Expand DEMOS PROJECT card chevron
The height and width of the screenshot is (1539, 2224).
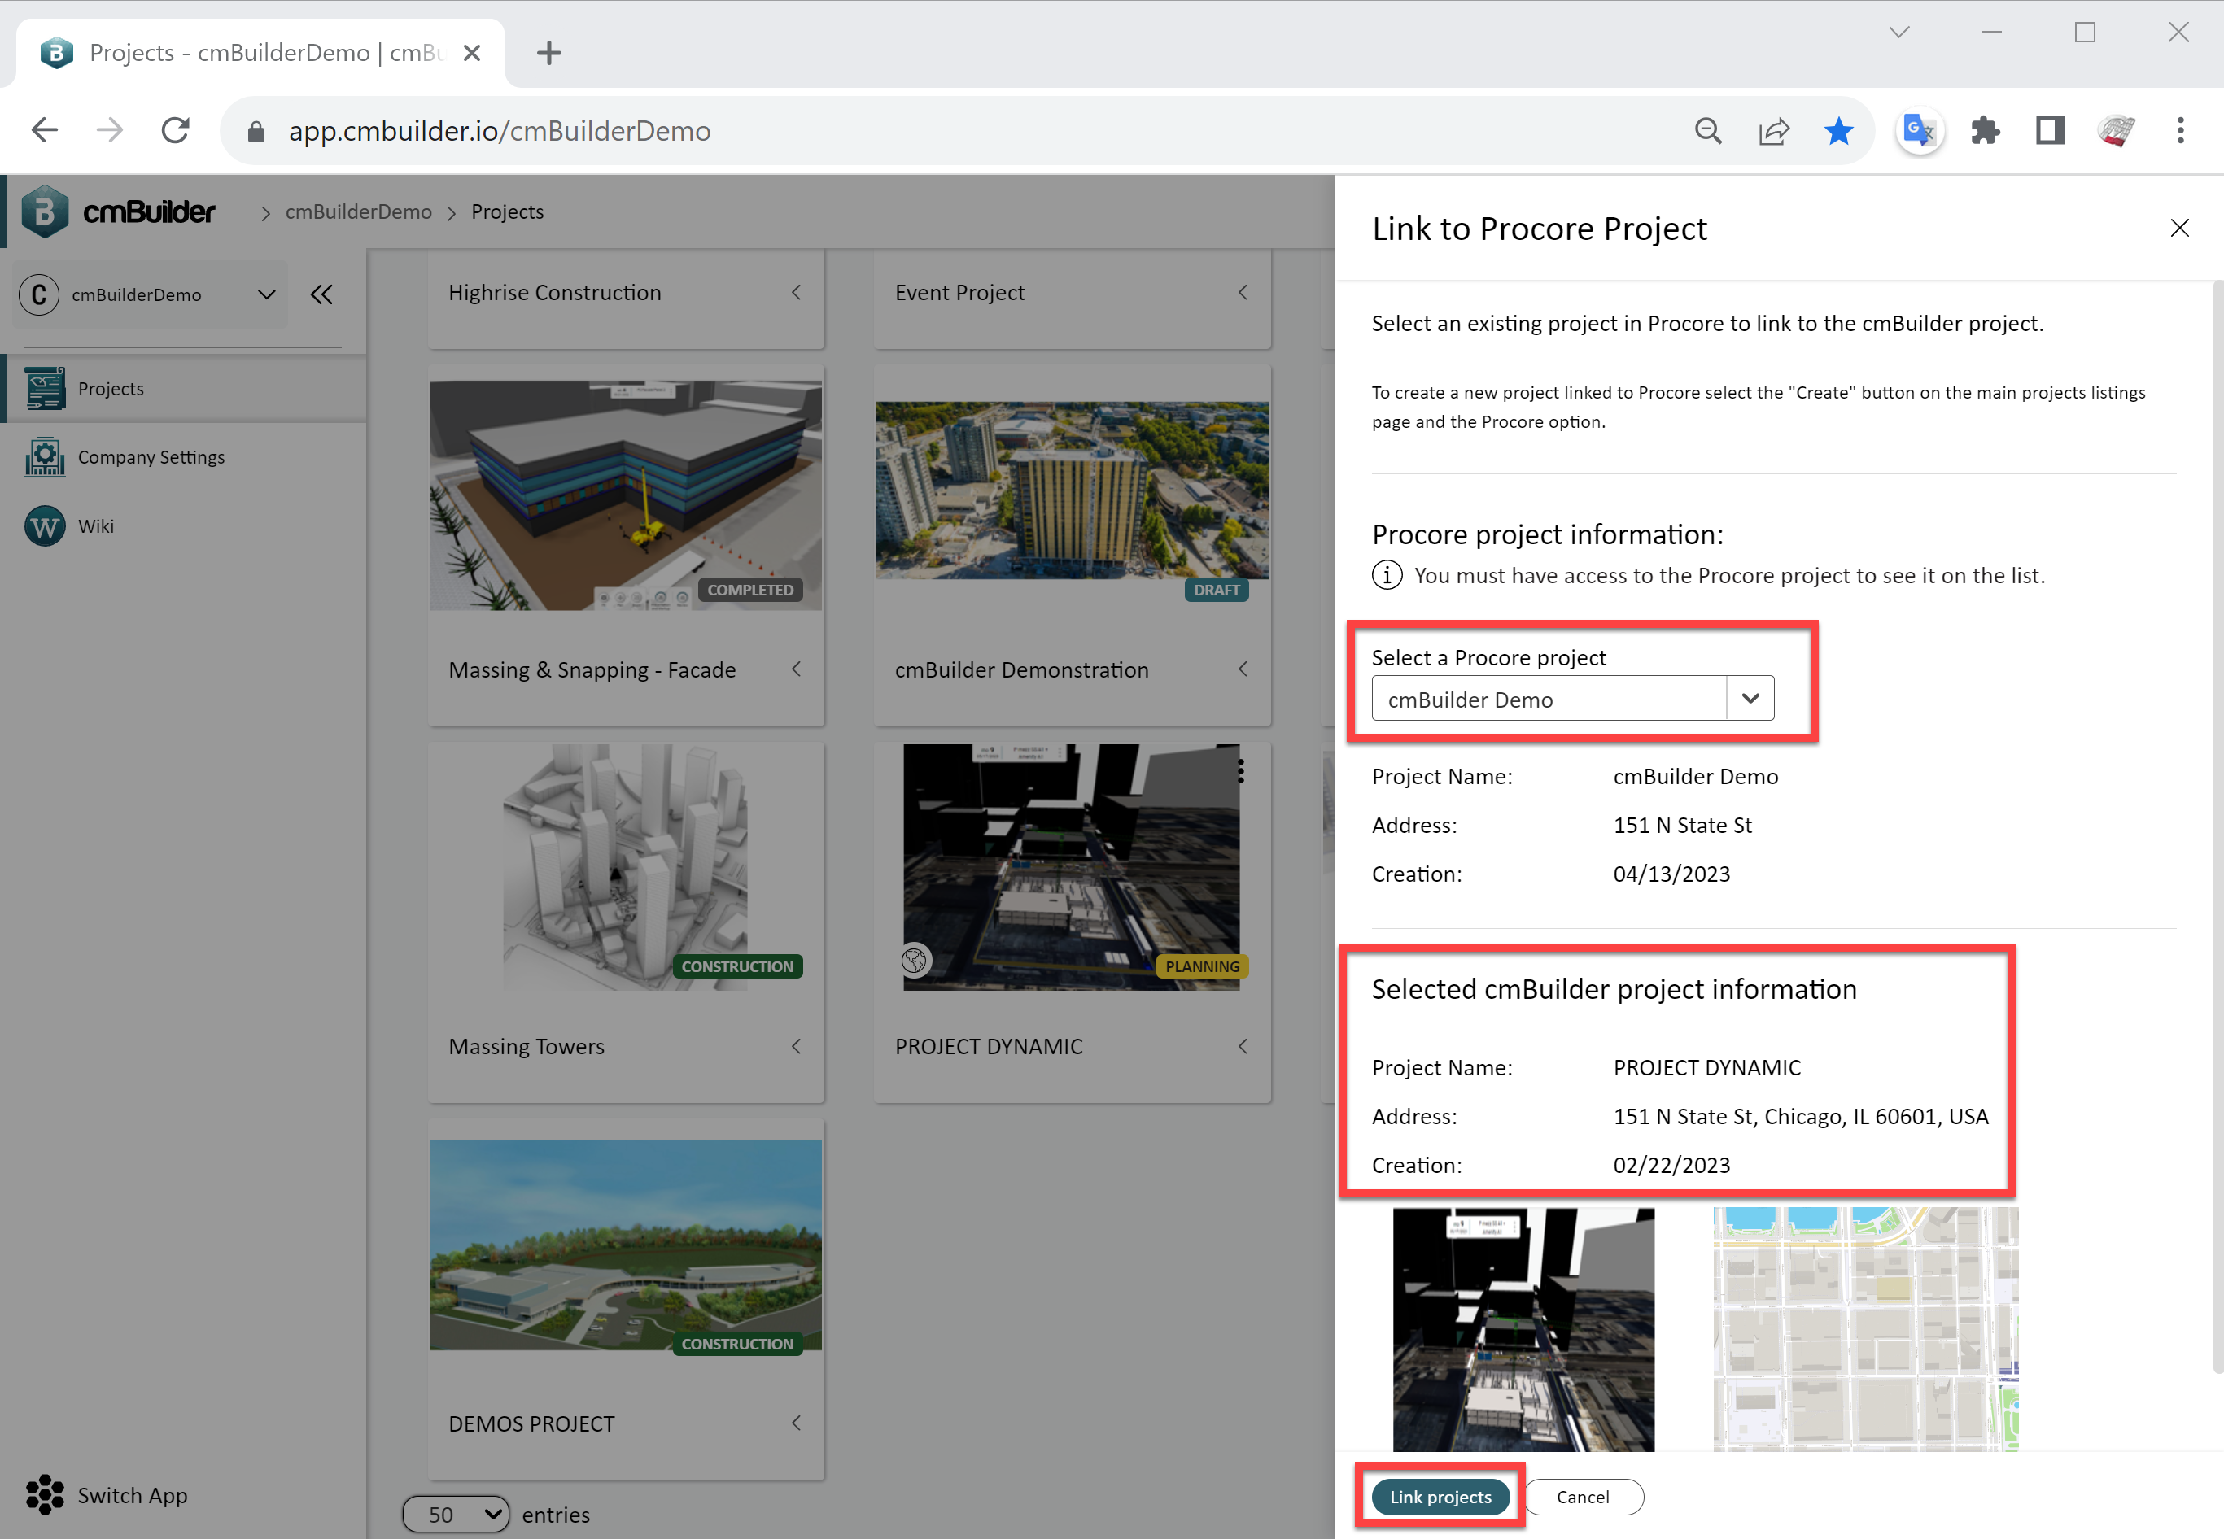coord(797,1423)
